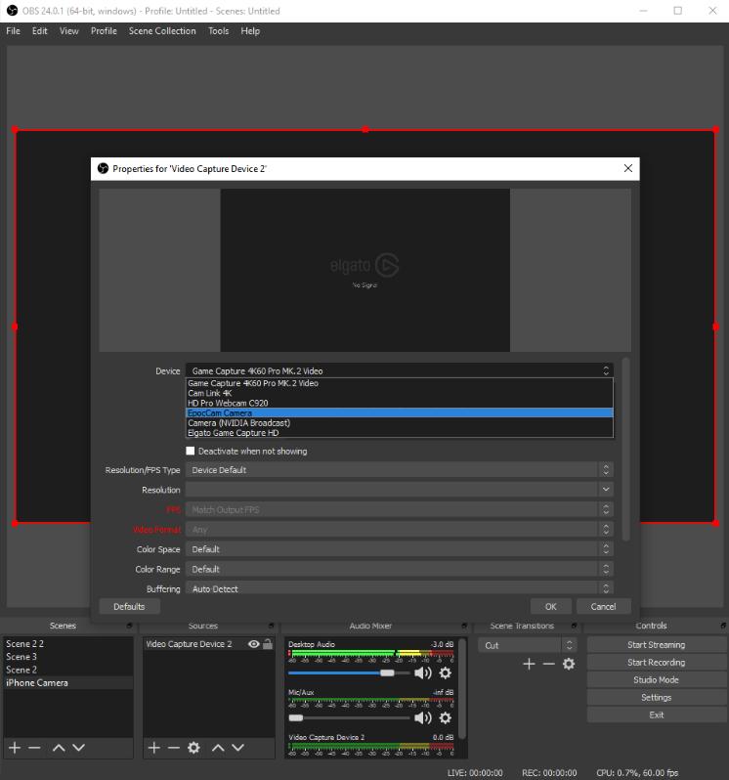
Task: Mute Desktop Audio speaker icon
Action: [423, 673]
